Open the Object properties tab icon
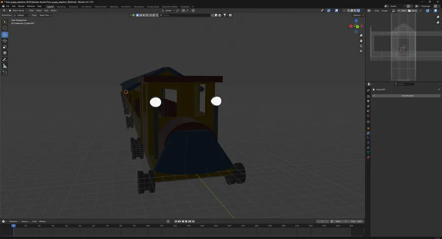Screen dimensions: 442x239 click(x=368, y=128)
